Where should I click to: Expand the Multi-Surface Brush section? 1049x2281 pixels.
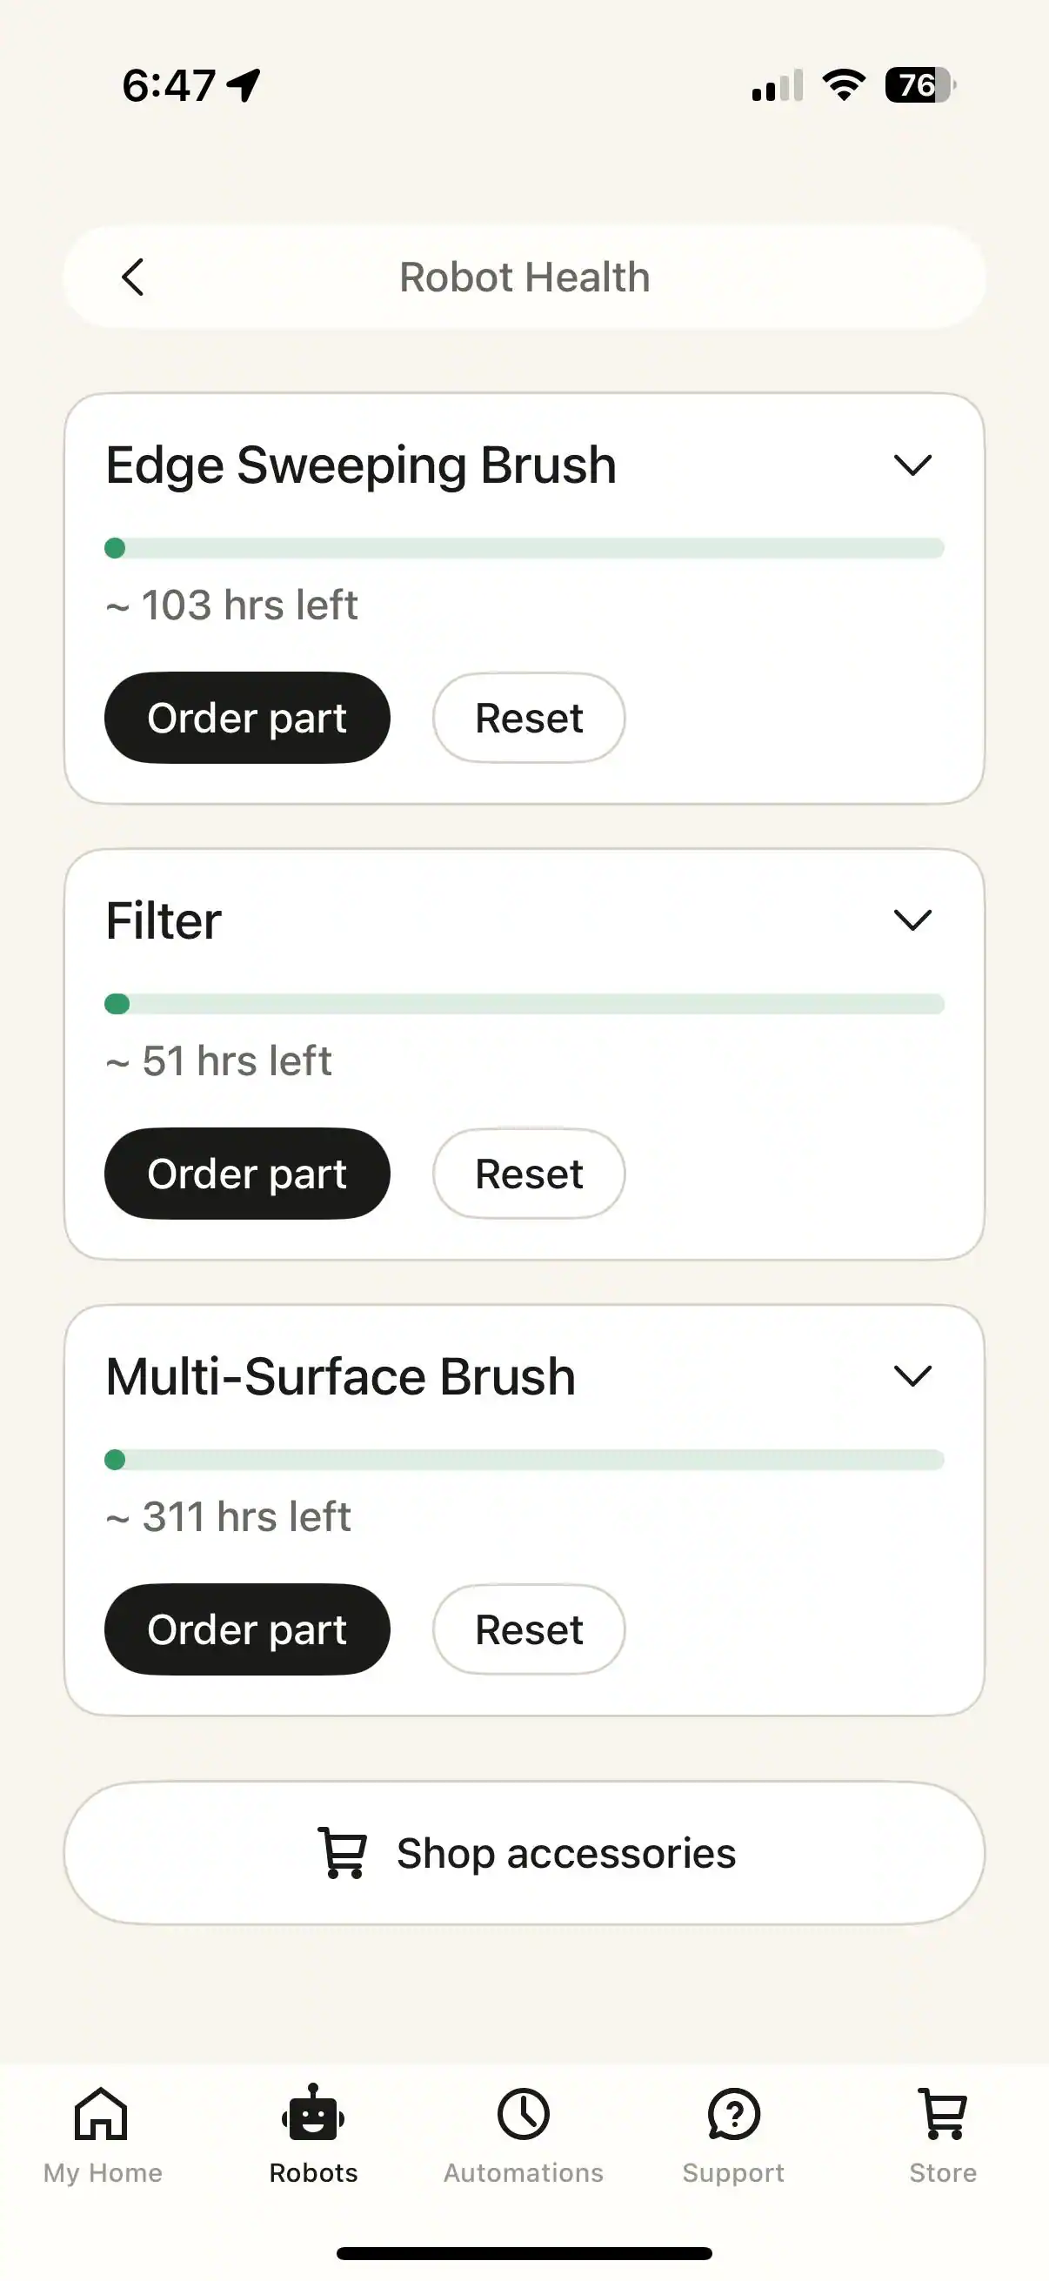(912, 1375)
